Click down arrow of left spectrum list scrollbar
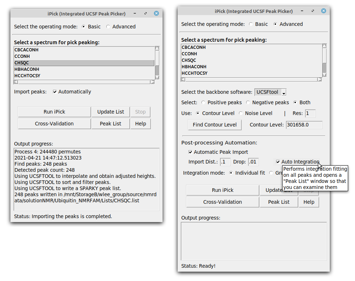The height and width of the screenshot is (281, 355). [x=157, y=77]
